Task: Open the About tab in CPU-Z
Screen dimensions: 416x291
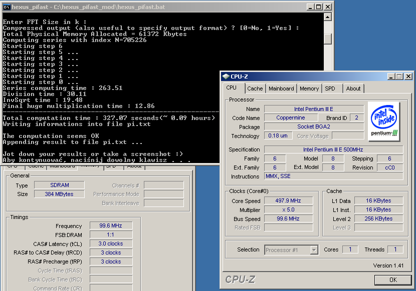Action: [x=353, y=88]
